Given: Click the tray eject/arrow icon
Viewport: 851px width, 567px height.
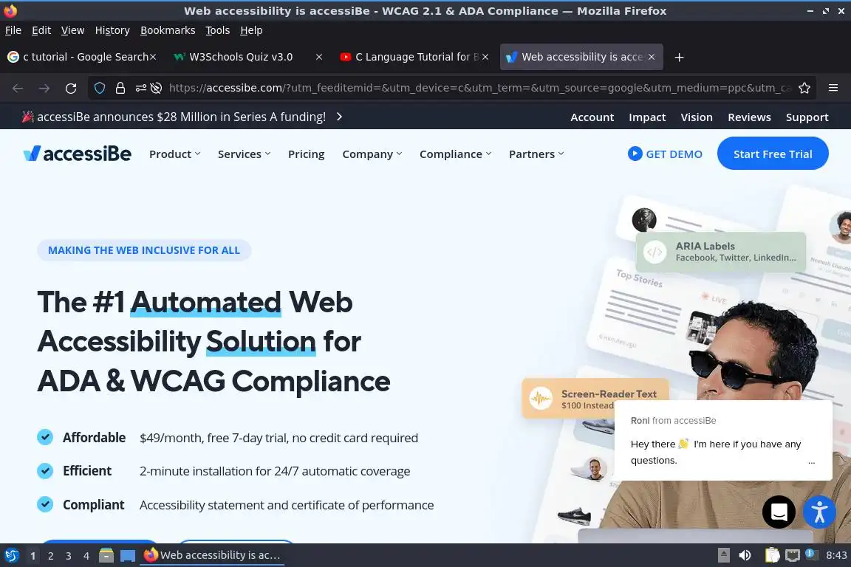Looking at the screenshot, I should [724, 555].
